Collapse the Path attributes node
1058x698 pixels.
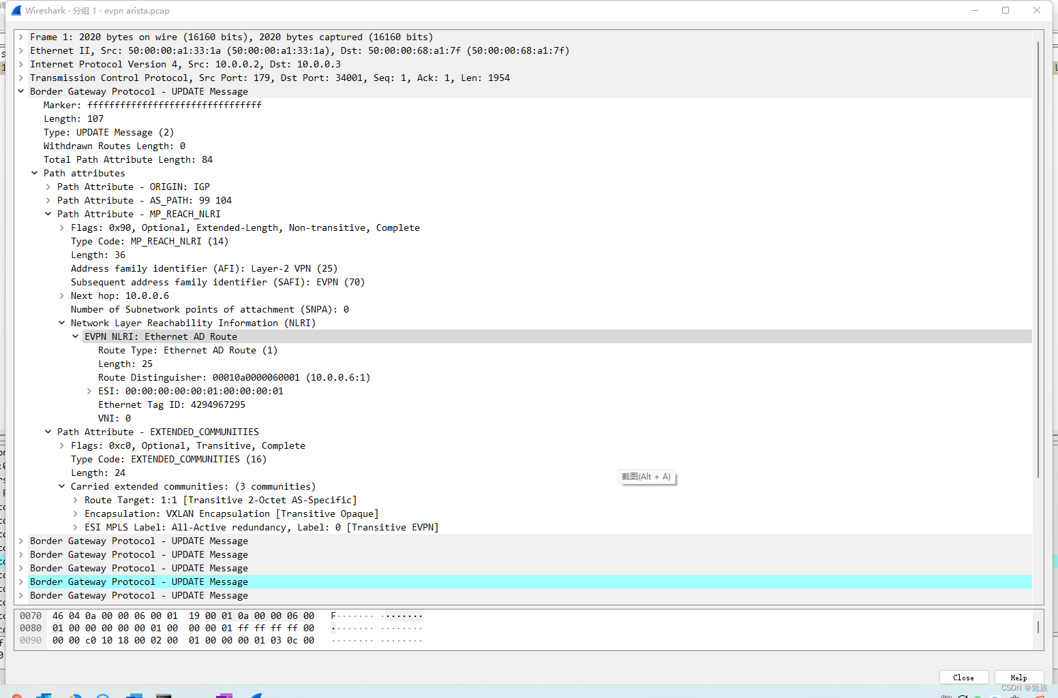35,173
